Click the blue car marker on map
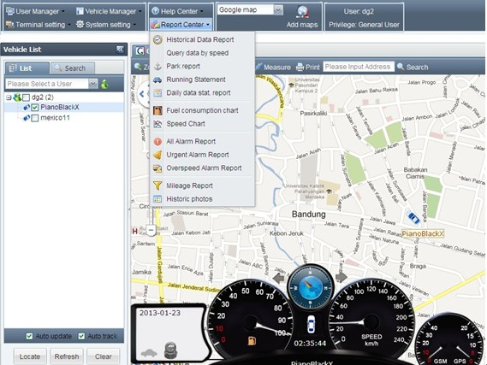The height and width of the screenshot is (365, 487). tap(413, 217)
